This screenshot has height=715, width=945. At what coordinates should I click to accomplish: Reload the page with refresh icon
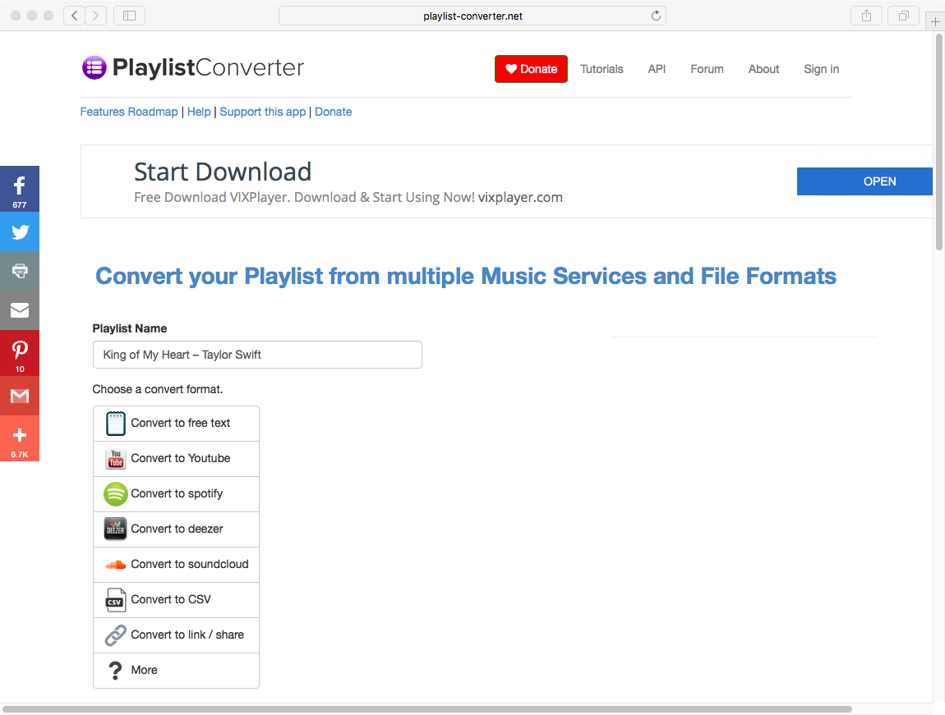656,16
